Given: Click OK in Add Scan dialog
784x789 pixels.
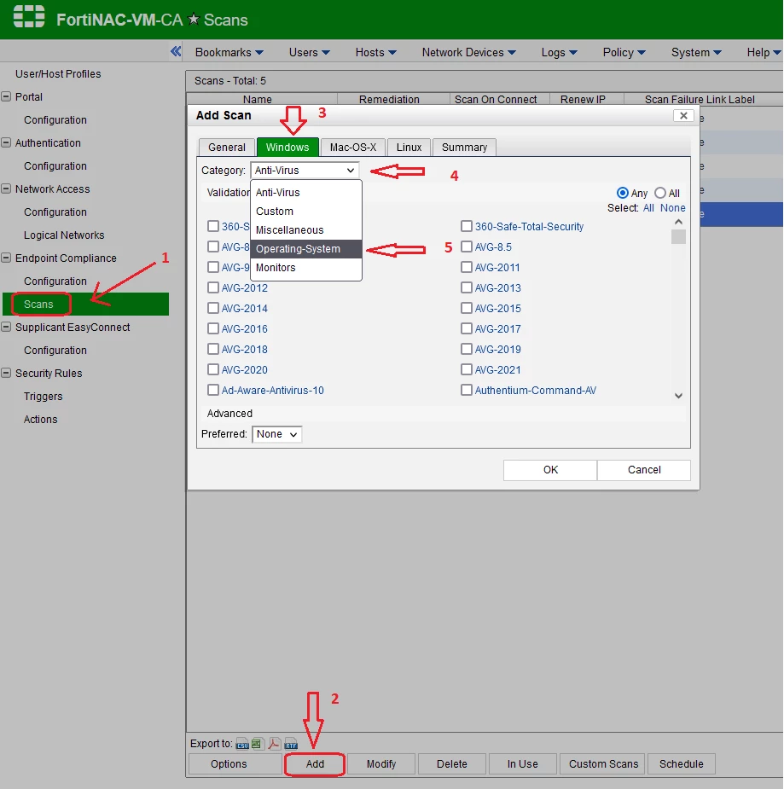Looking at the screenshot, I should pyautogui.click(x=550, y=470).
